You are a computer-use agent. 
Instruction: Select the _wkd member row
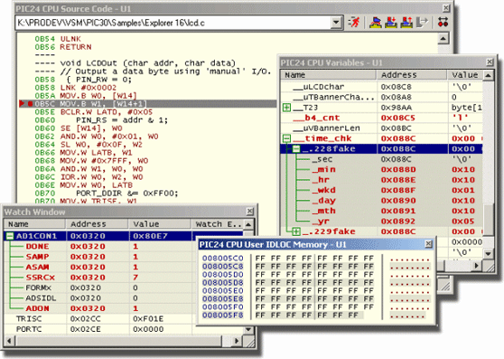(x=381, y=190)
